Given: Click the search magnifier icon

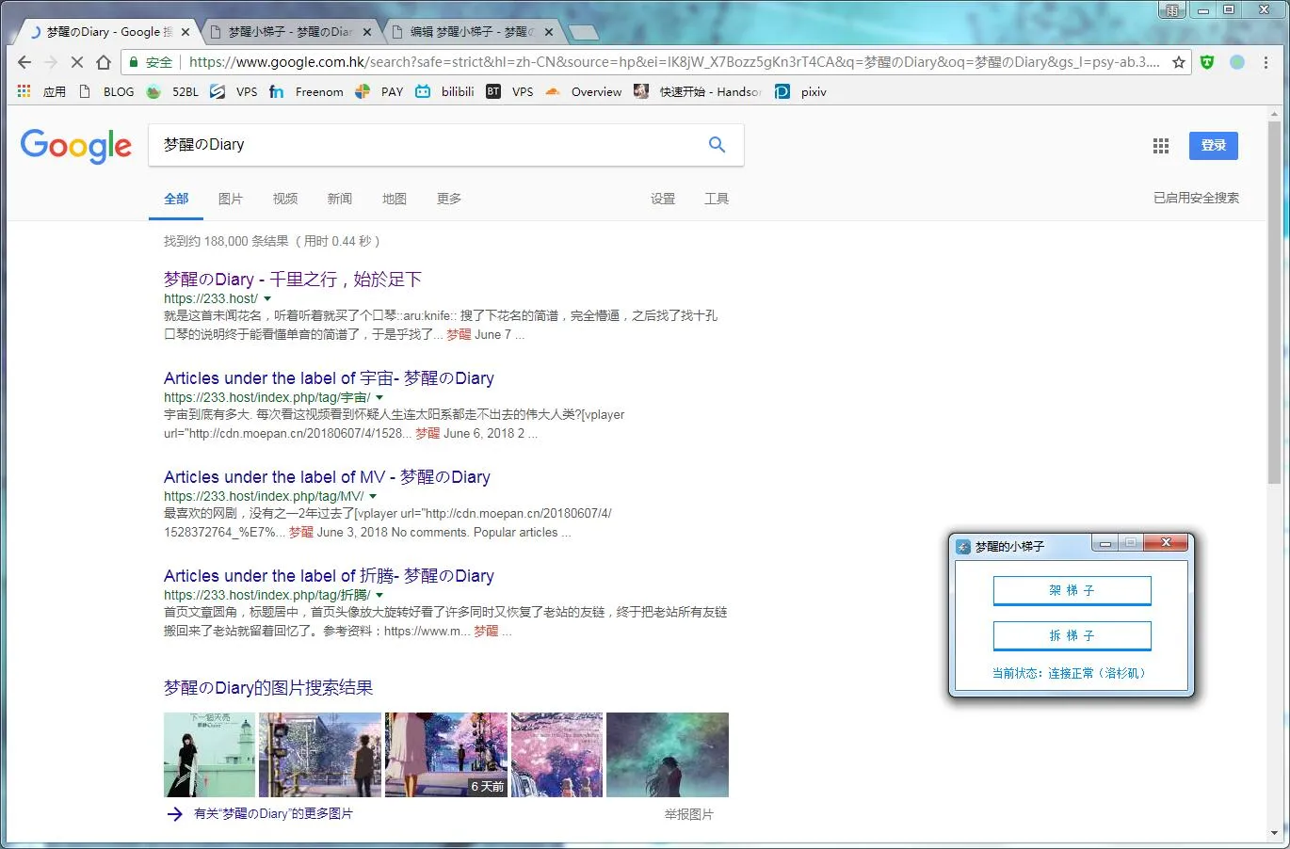Looking at the screenshot, I should [717, 144].
